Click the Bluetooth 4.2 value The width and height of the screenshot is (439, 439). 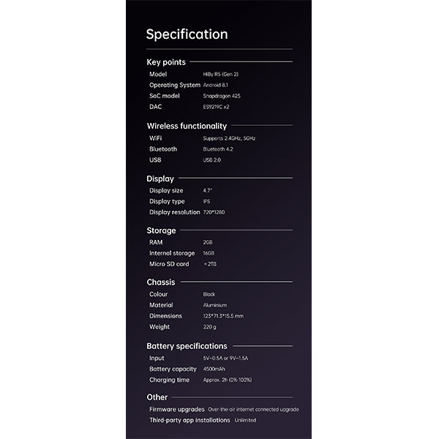218,149
